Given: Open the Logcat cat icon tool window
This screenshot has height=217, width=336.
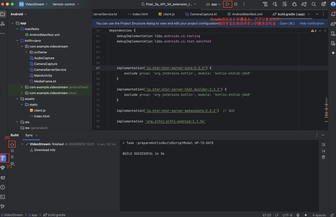Looking at the screenshot, I should 3,177.
